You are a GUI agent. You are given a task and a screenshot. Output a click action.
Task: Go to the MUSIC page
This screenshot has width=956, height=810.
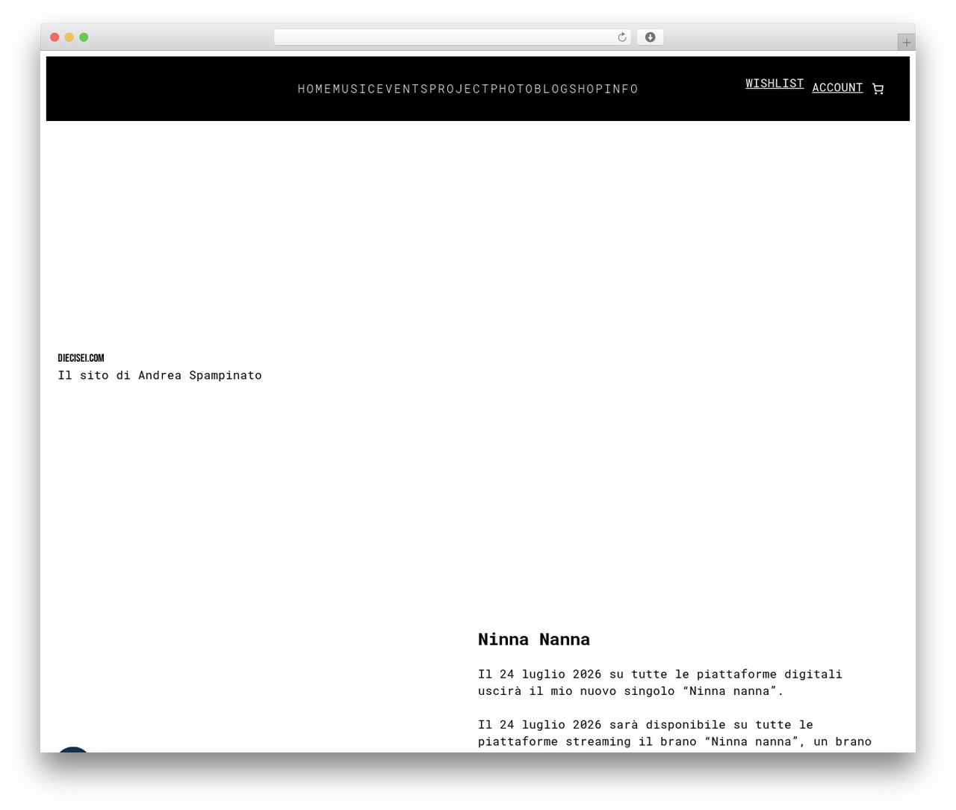click(355, 89)
